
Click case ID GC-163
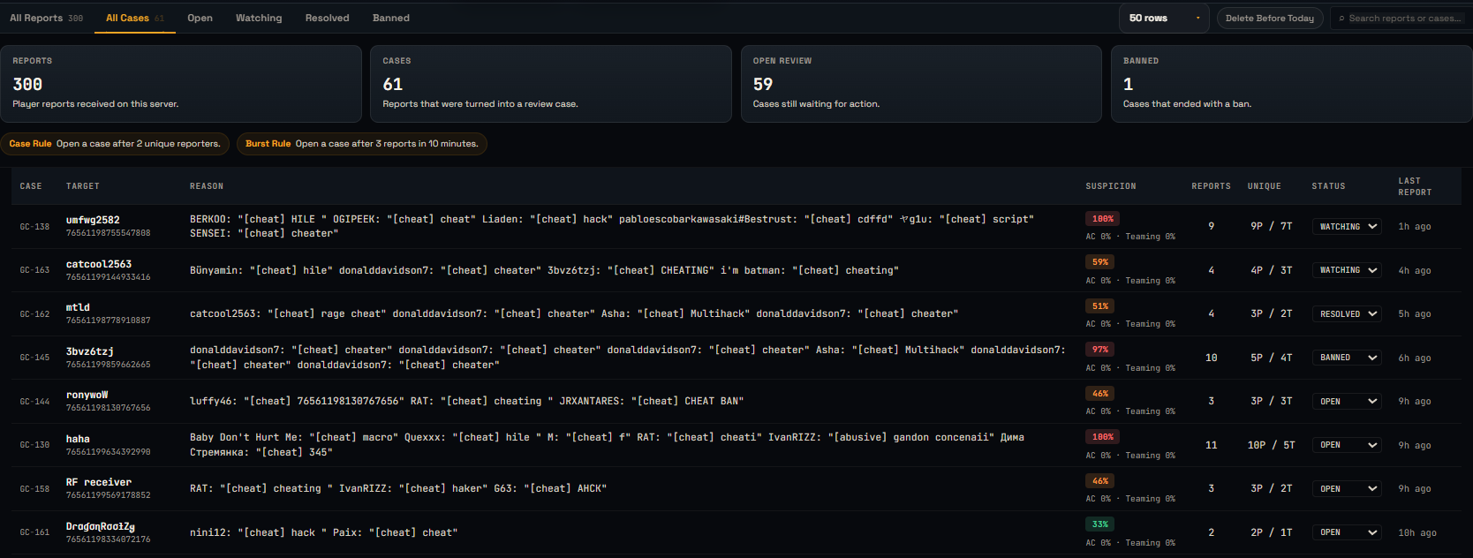point(34,270)
